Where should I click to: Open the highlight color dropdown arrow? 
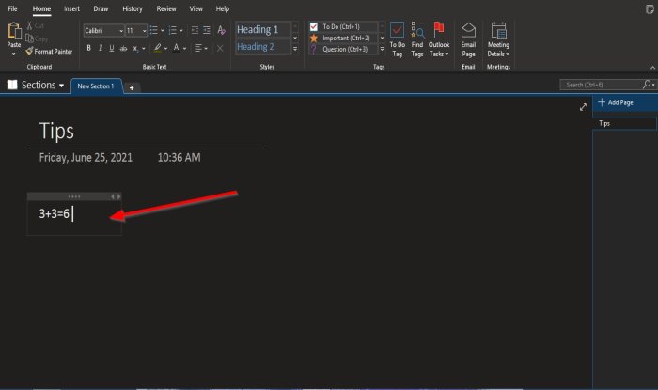[x=165, y=49]
